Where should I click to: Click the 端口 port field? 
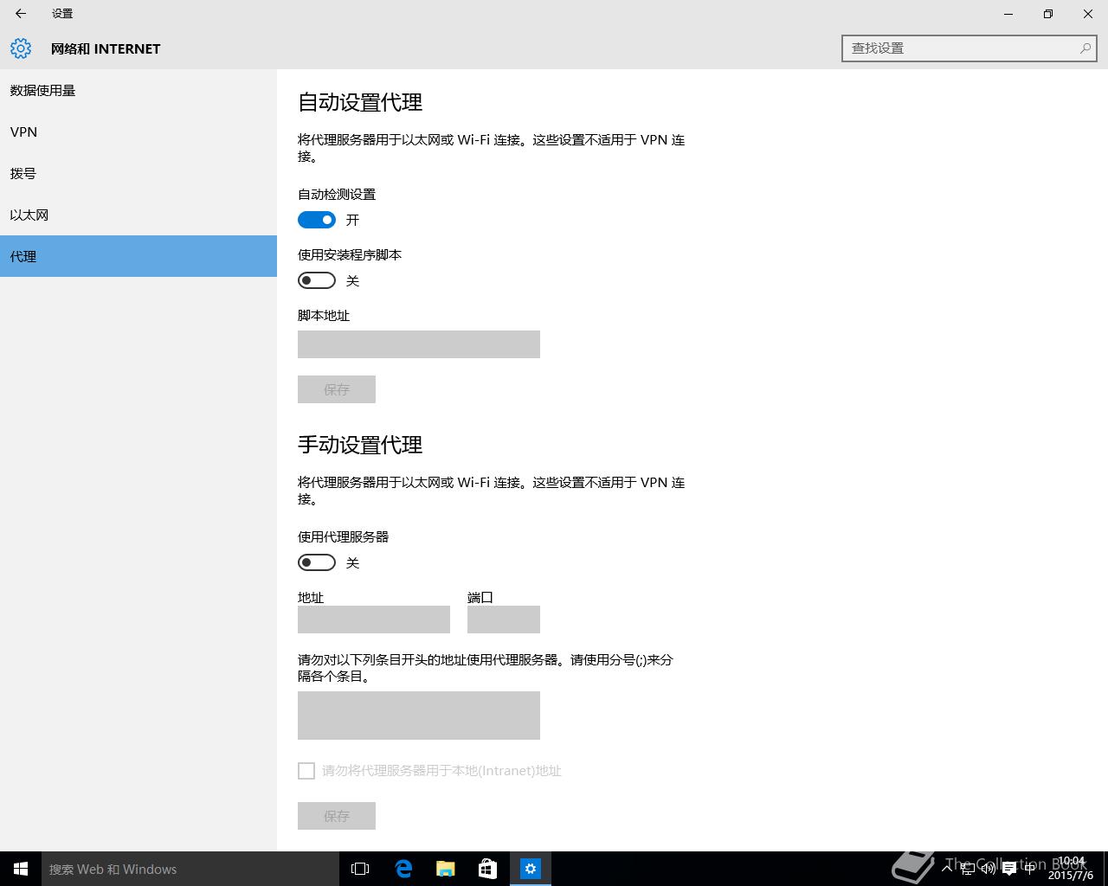click(504, 620)
